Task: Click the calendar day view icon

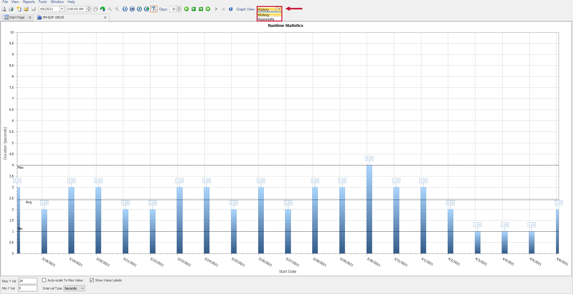Action: click(154, 9)
